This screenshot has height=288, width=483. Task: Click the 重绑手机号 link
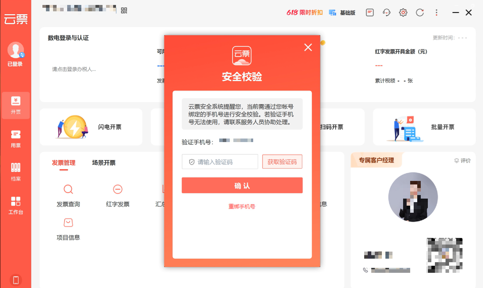click(242, 206)
